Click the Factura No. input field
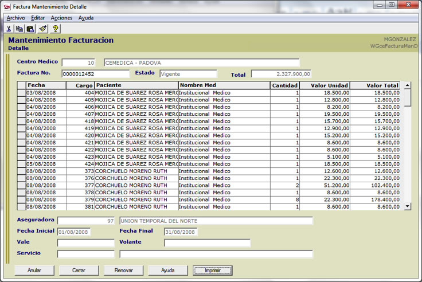The image size is (422, 282). pos(96,74)
